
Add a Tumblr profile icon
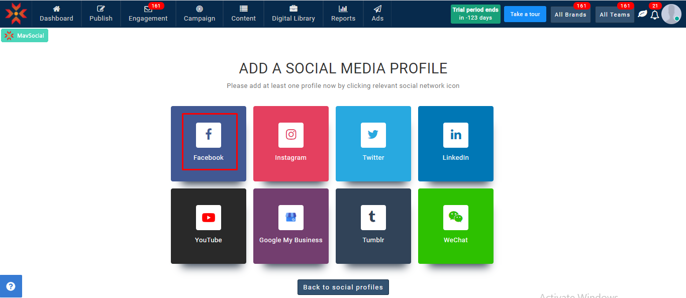373,218
